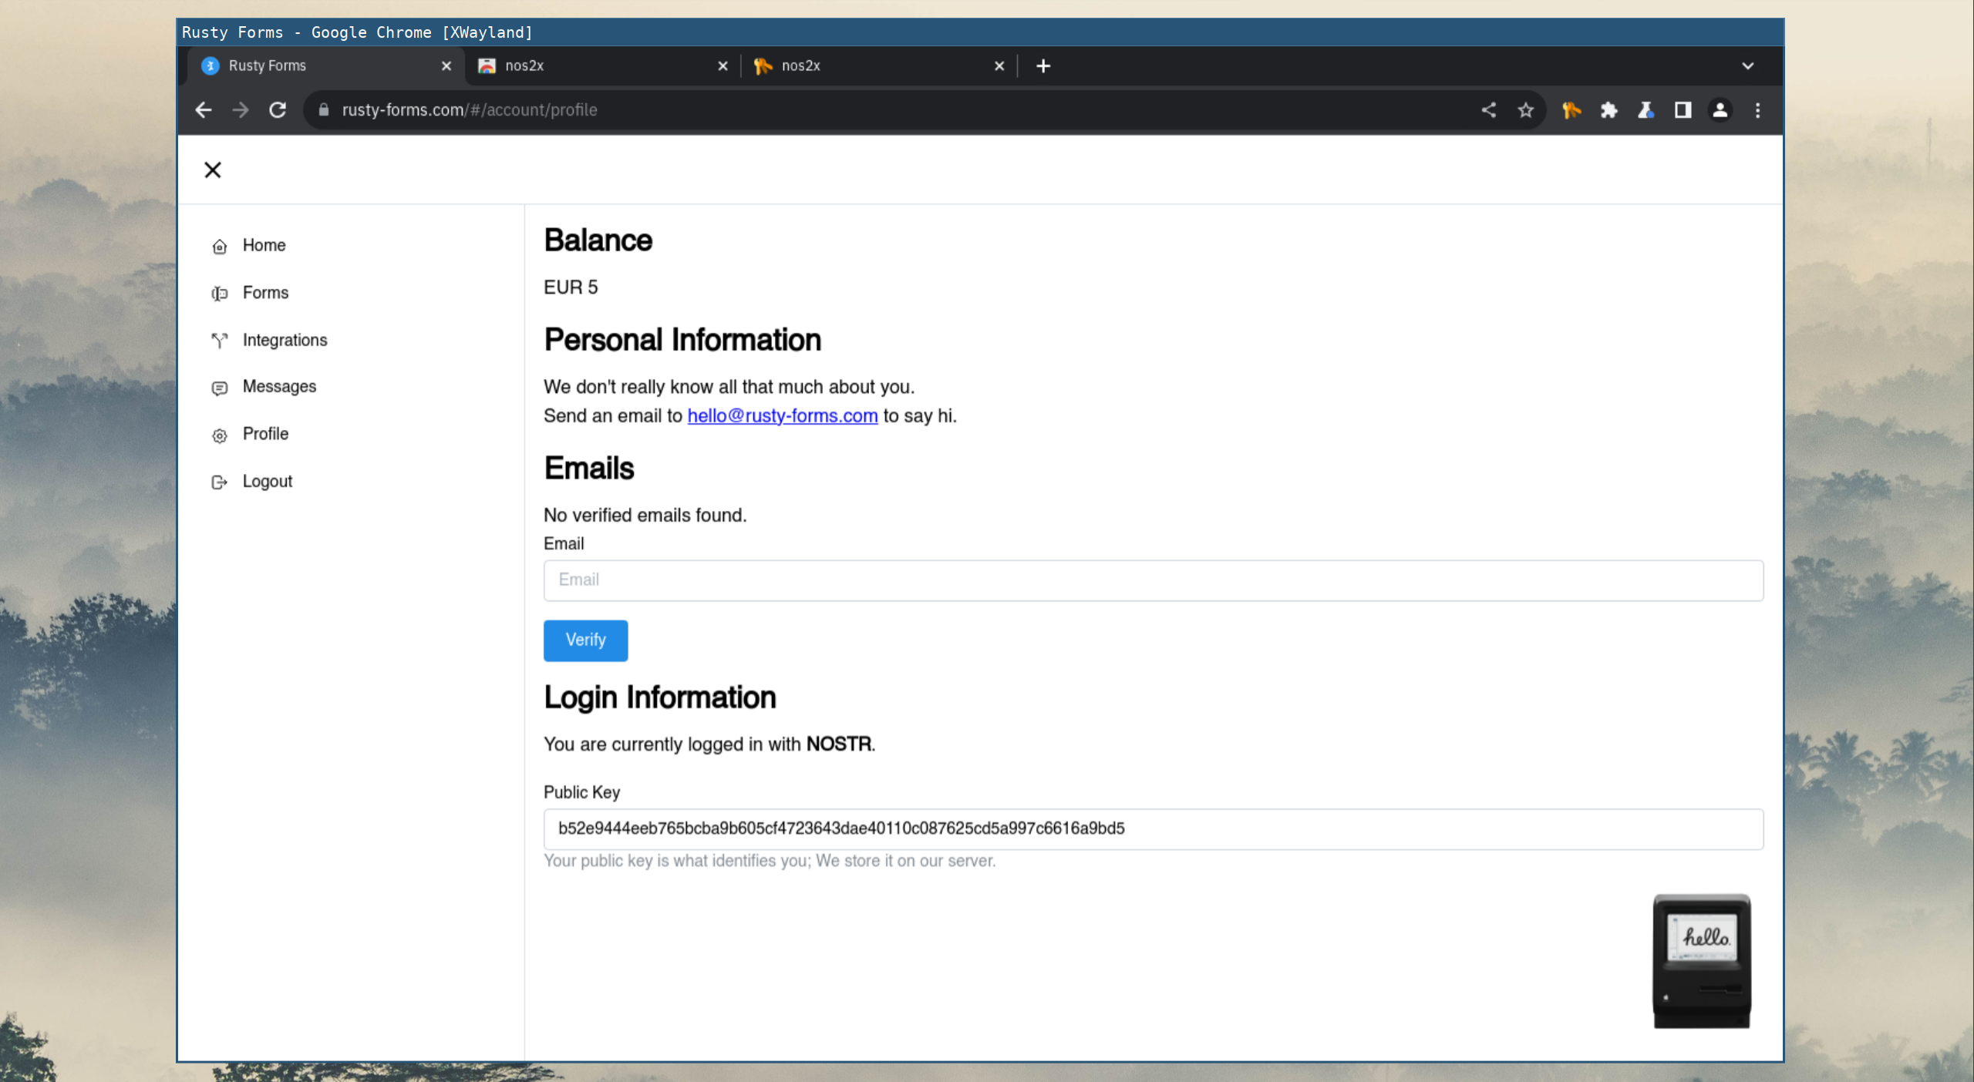Open the Home sidebar item
The height and width of the screenshot is (1082, 1974).
[264, 245]
